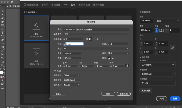Screen dimensions: 182x108
Task: Collapse the 高级 advanced section
Action: tap(55, 71)
